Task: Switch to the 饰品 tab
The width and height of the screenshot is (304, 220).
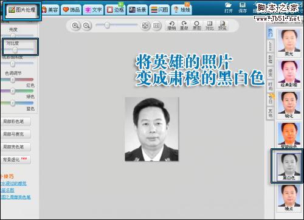Action: click(x=71, y=10)
